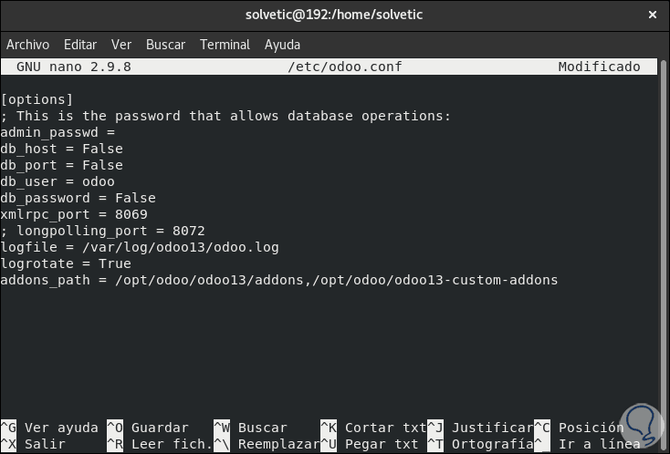Click the Guardar shortcut label
The image size is (670, 454).
[159, 428]
